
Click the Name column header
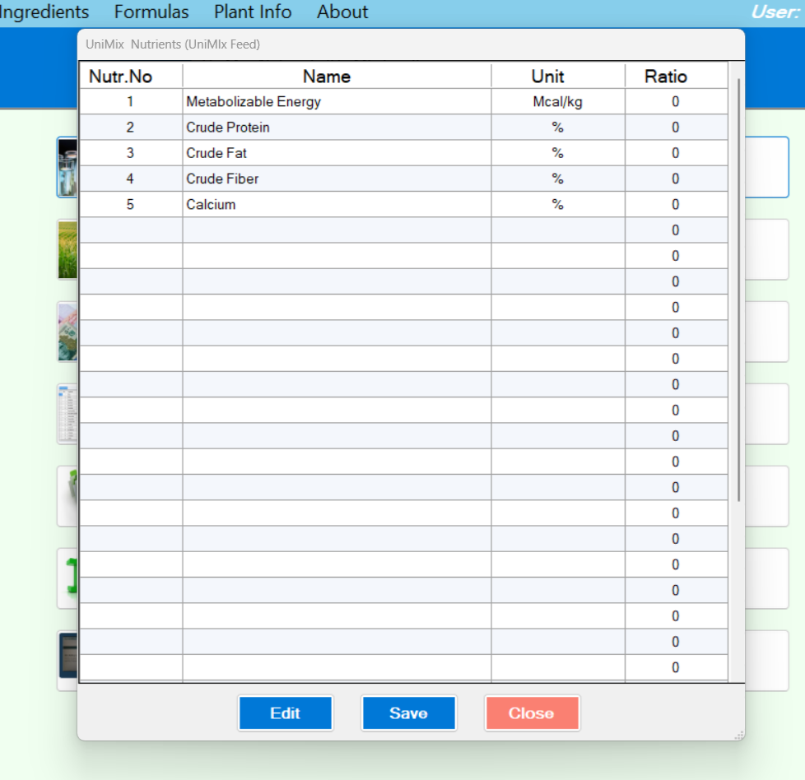click(327, 77)
